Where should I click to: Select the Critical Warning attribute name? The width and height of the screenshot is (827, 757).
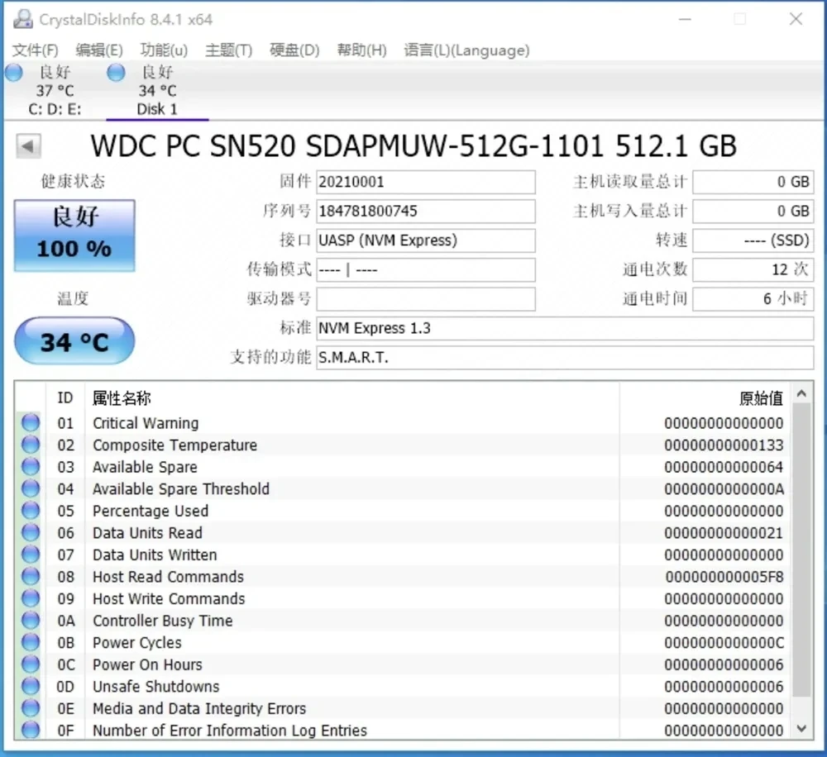click(x=146, y=423)
